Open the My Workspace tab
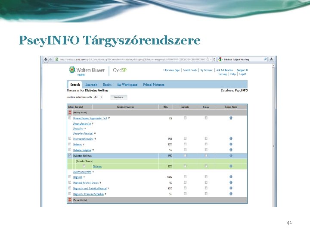 127,85
